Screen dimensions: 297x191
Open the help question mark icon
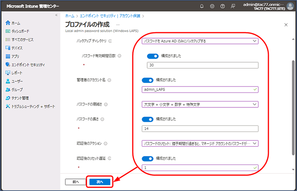tap(222, 6)
